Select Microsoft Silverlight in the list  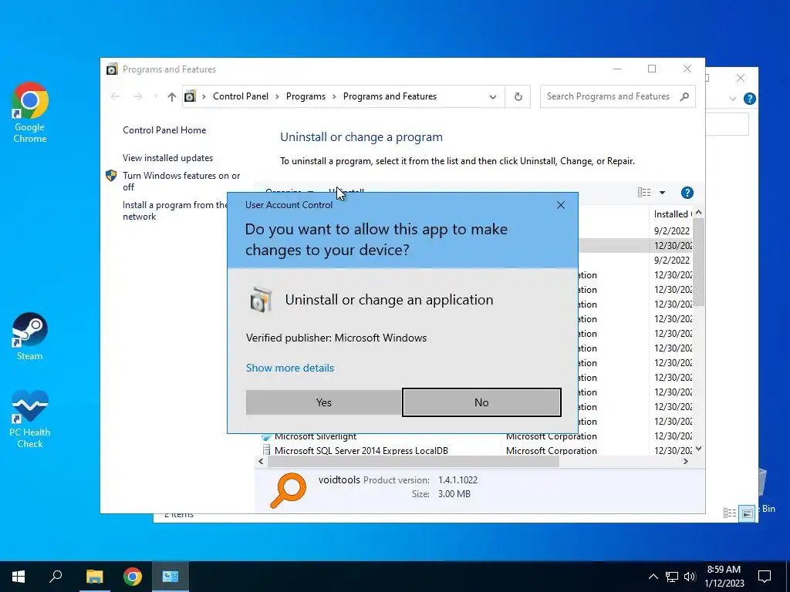point(316,436)
